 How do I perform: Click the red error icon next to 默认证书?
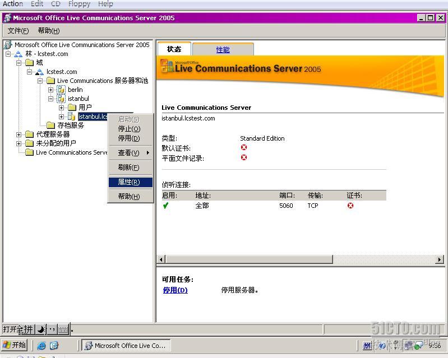click(x=244, y=147)
